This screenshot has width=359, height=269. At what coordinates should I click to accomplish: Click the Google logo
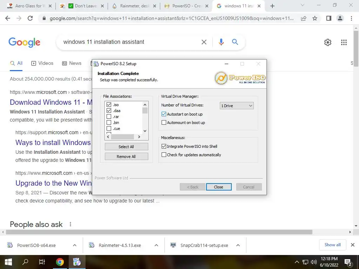pyautogui.click(x=25, y=42)
